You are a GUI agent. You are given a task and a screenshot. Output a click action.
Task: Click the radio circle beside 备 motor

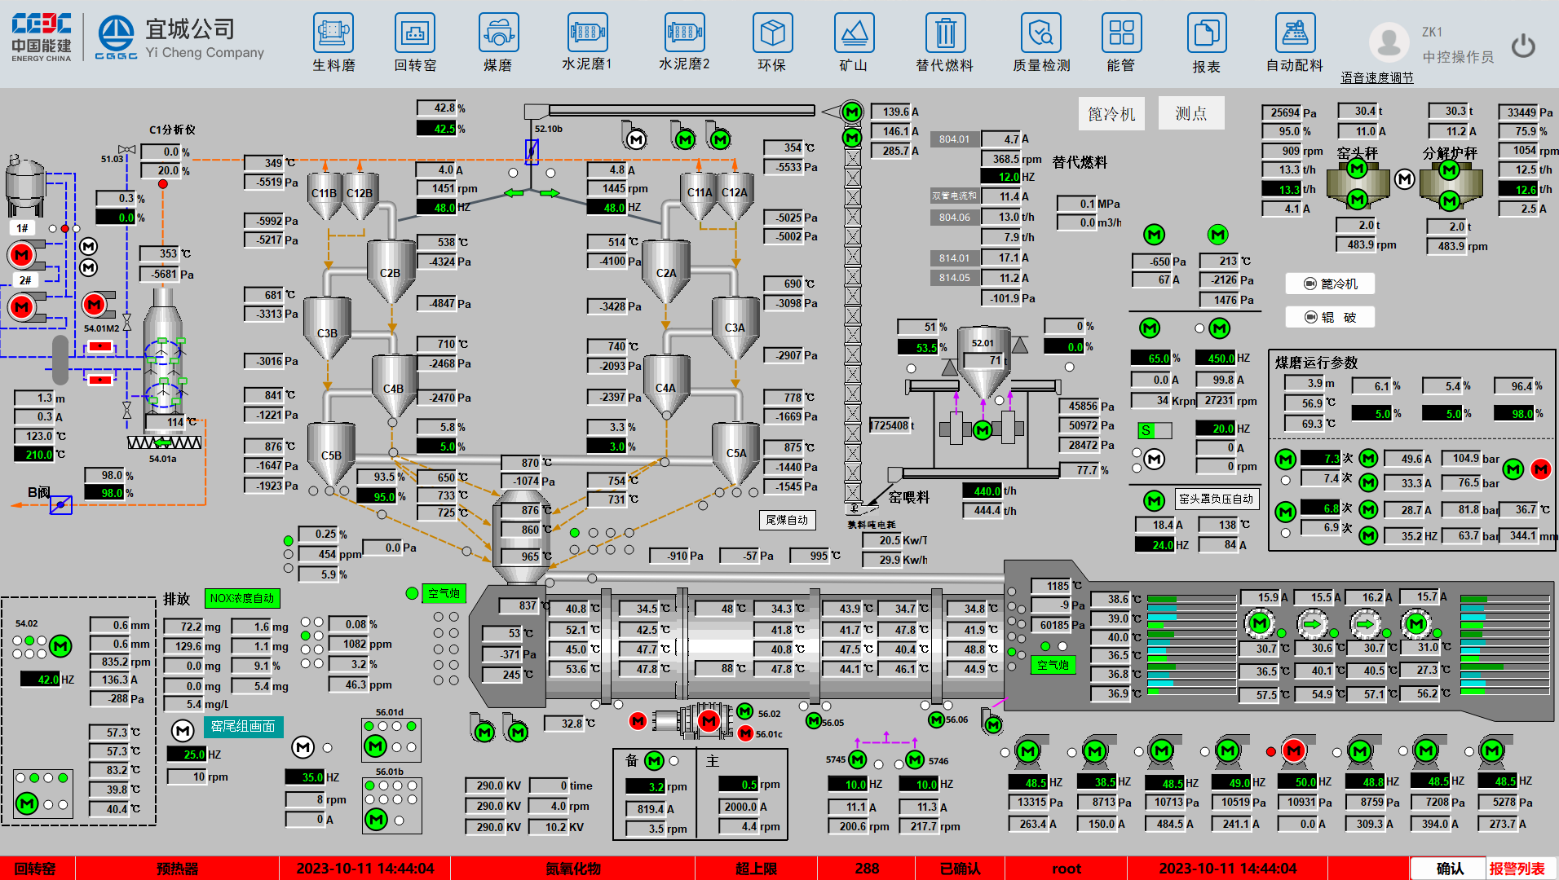tap(674, 761)
